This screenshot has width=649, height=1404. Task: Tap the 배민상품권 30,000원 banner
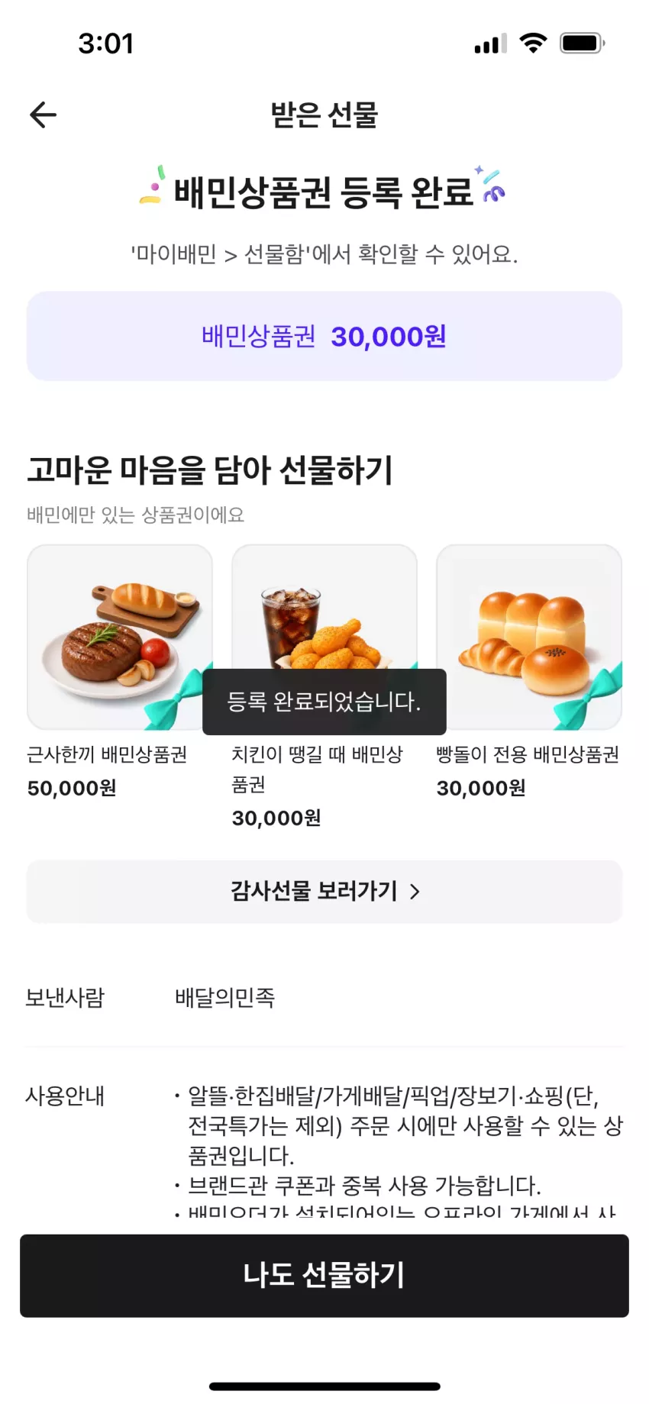[324, 336]
